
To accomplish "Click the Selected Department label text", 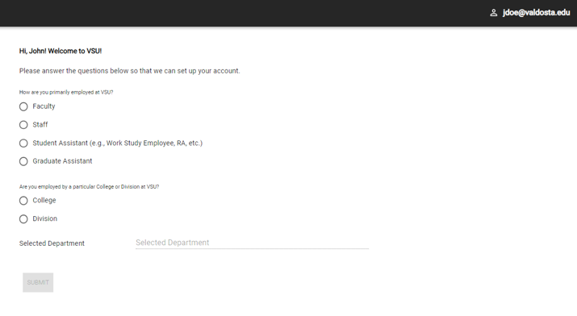I will coord(52,243).
